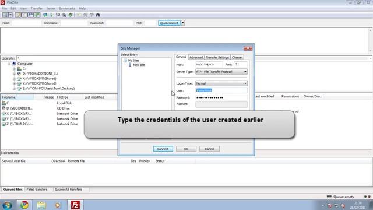Open the Edit menu

point(13,8)
